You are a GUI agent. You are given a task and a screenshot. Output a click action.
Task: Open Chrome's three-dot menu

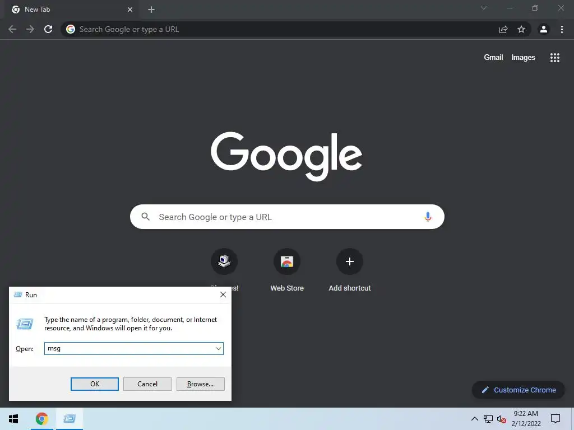tap(562, 29)
